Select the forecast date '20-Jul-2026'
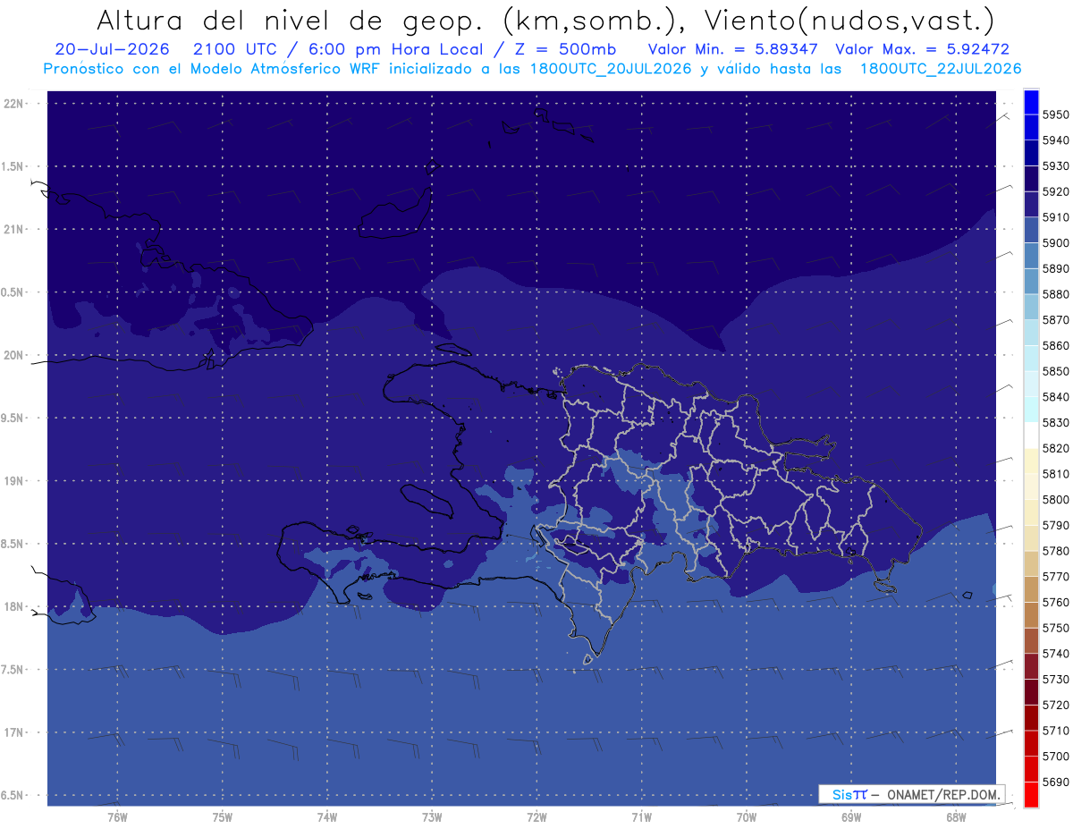Image resolution: width=1073 pixels, height=829 pixels. coord(113,50)
